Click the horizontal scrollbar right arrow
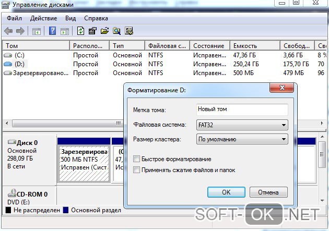The width and height of the screenshot is (329, 231). click(x=322, y=124)
